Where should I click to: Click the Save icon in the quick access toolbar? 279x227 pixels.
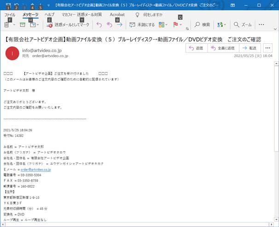(8, 5)
